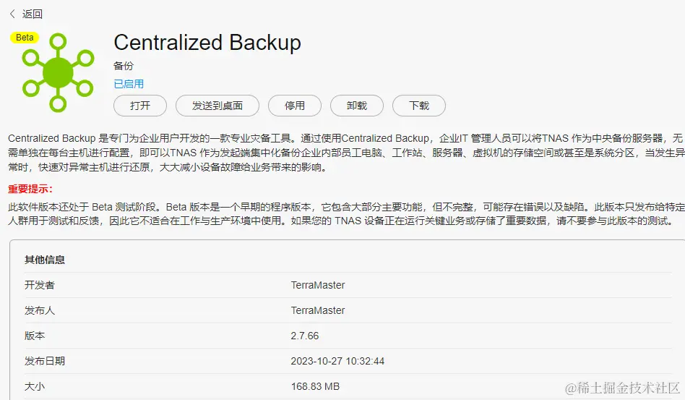Screen dimensions: 685x400
Task: Click the 下载 download button
Action: (x=419, y=106)
